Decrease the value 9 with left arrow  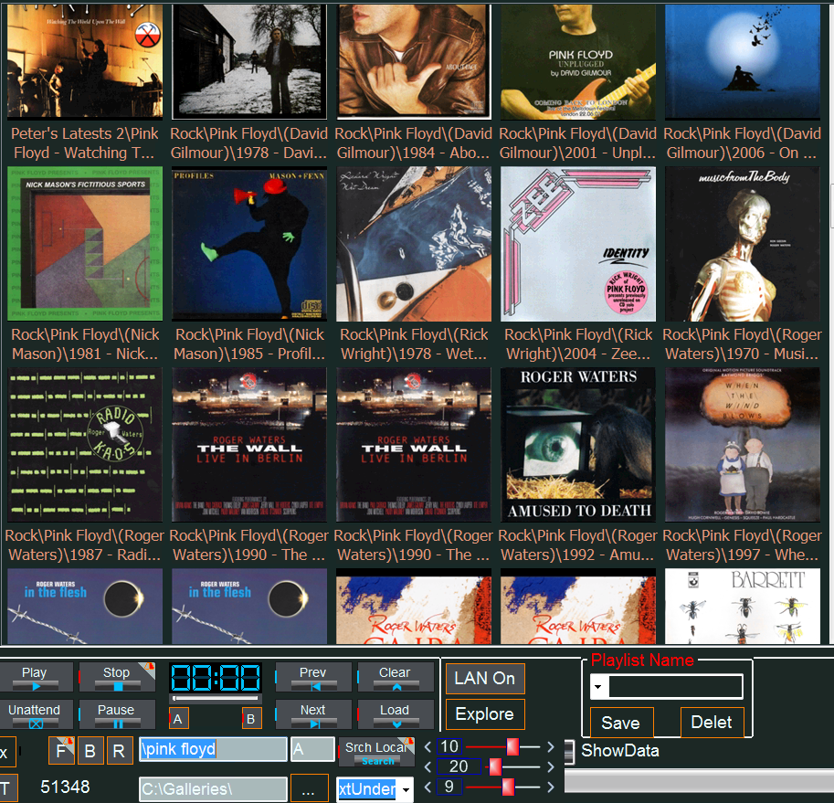click(428, 786)
